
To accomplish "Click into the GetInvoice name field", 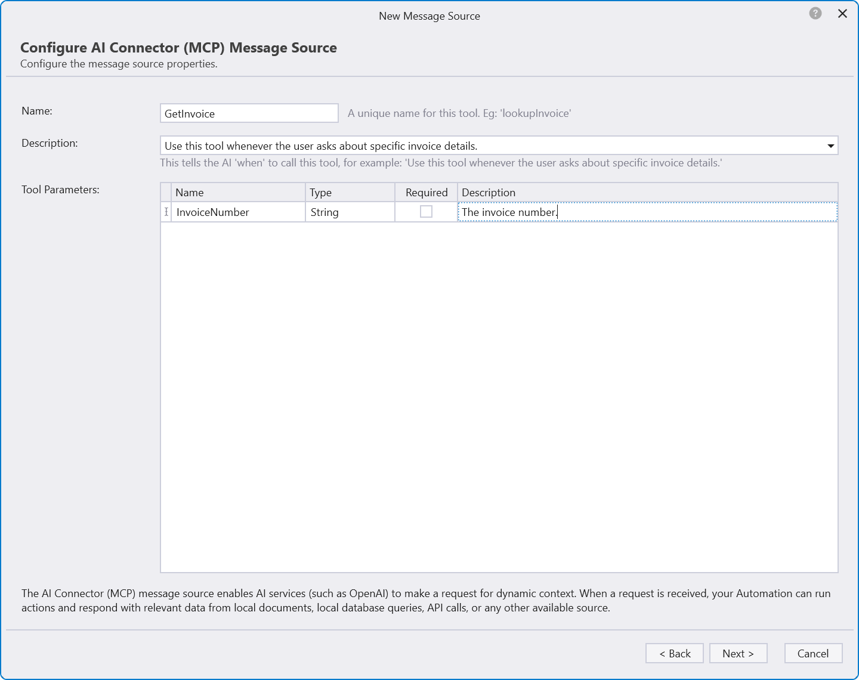I will (x=249, y=113).
